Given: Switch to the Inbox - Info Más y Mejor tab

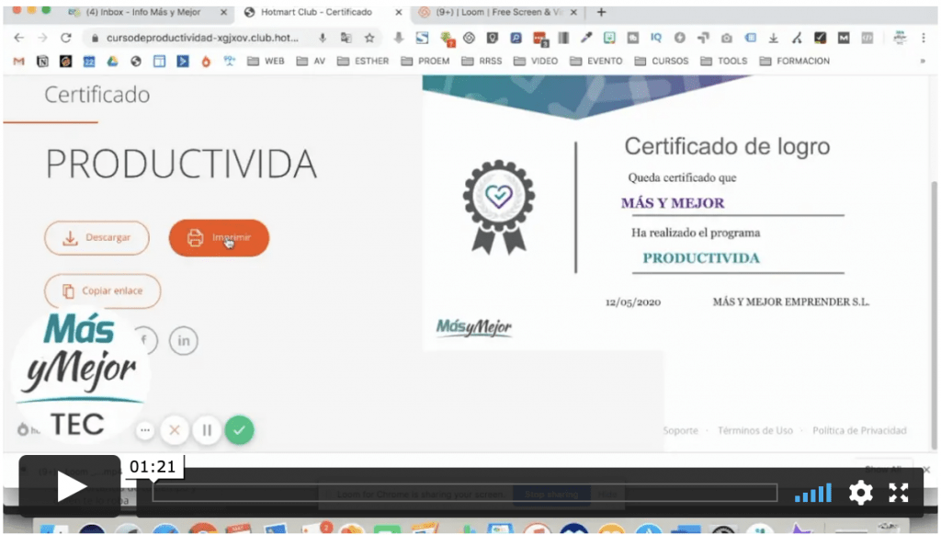Looking at the screenshot, I should pyautogui.click(x=142, y=12).
